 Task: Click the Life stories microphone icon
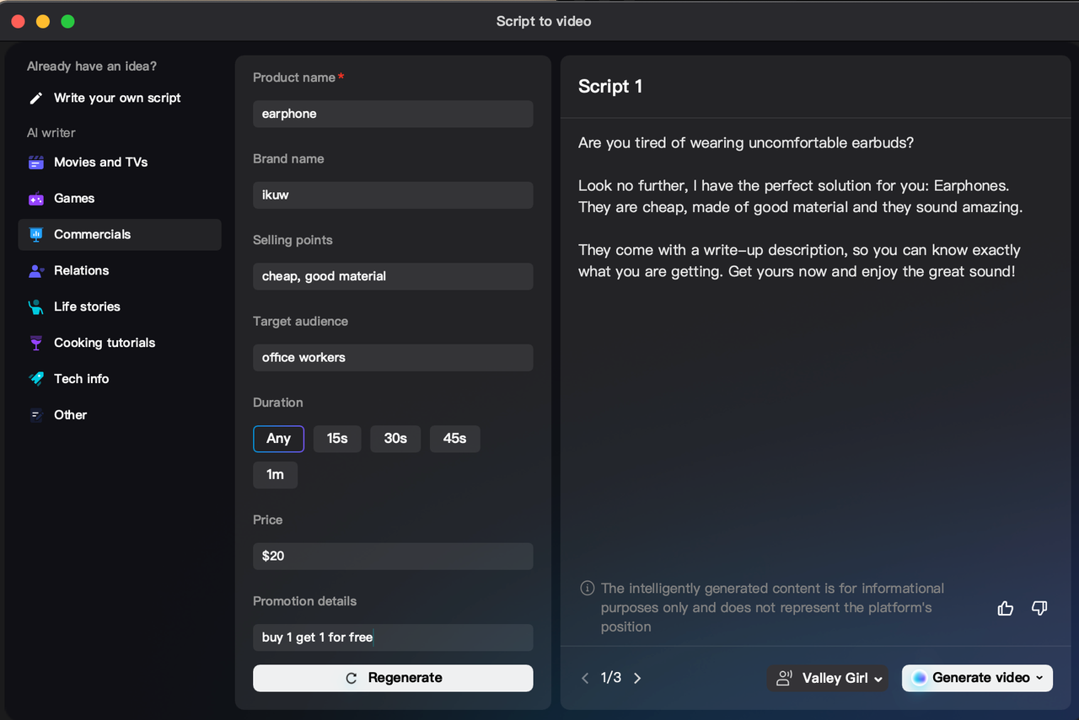tap(36, 307)
